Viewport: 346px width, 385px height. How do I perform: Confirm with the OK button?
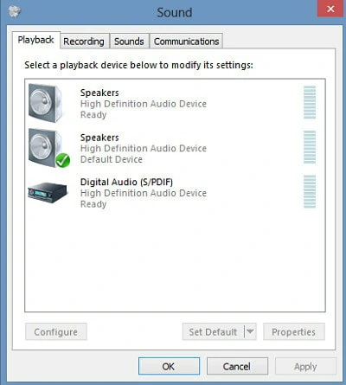tap(169, 366)
